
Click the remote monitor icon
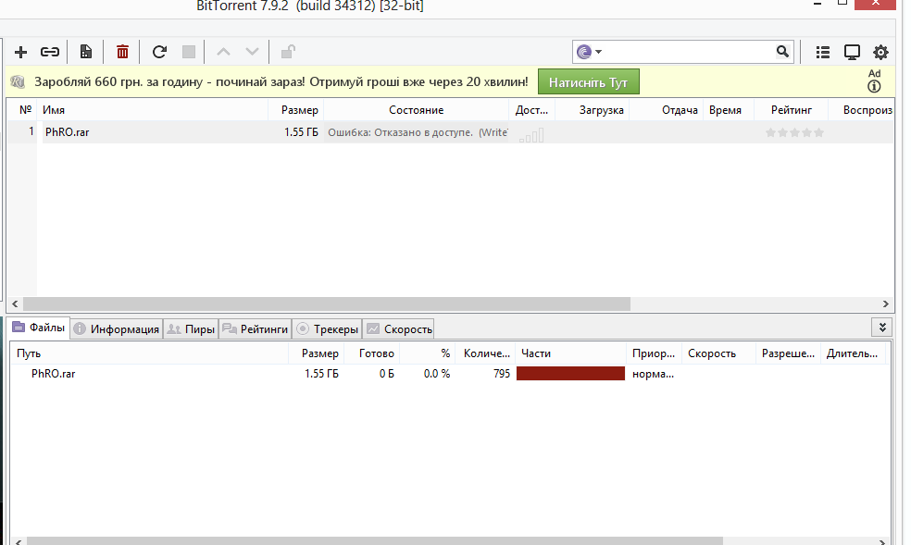pos(852,52)
